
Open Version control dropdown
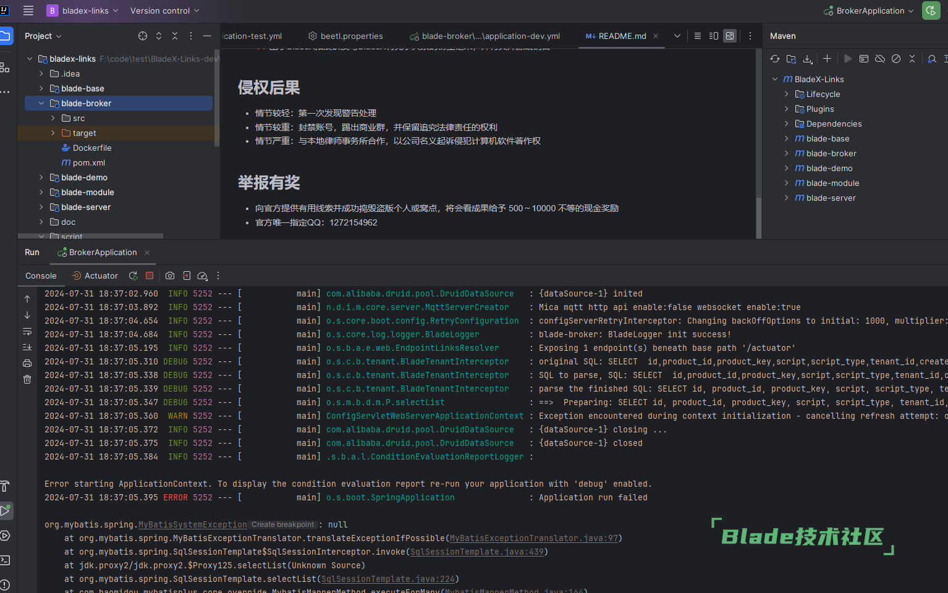[x=164, y=11]
